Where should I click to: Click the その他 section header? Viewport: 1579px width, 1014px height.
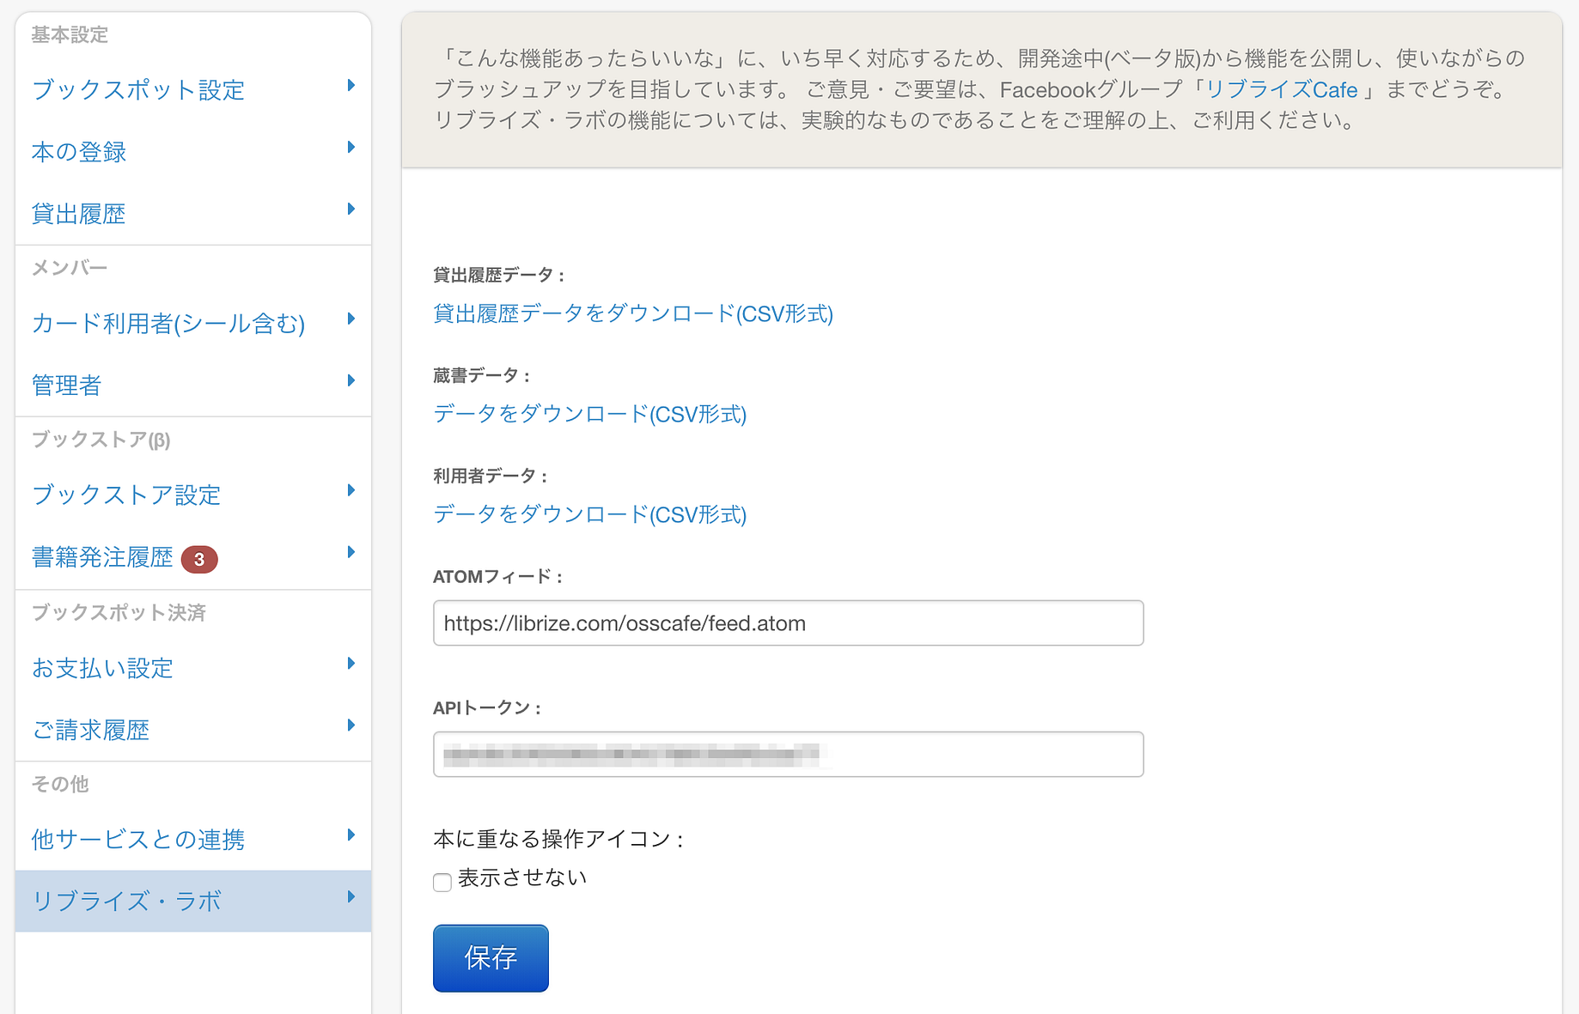click(x=60, y=784)
